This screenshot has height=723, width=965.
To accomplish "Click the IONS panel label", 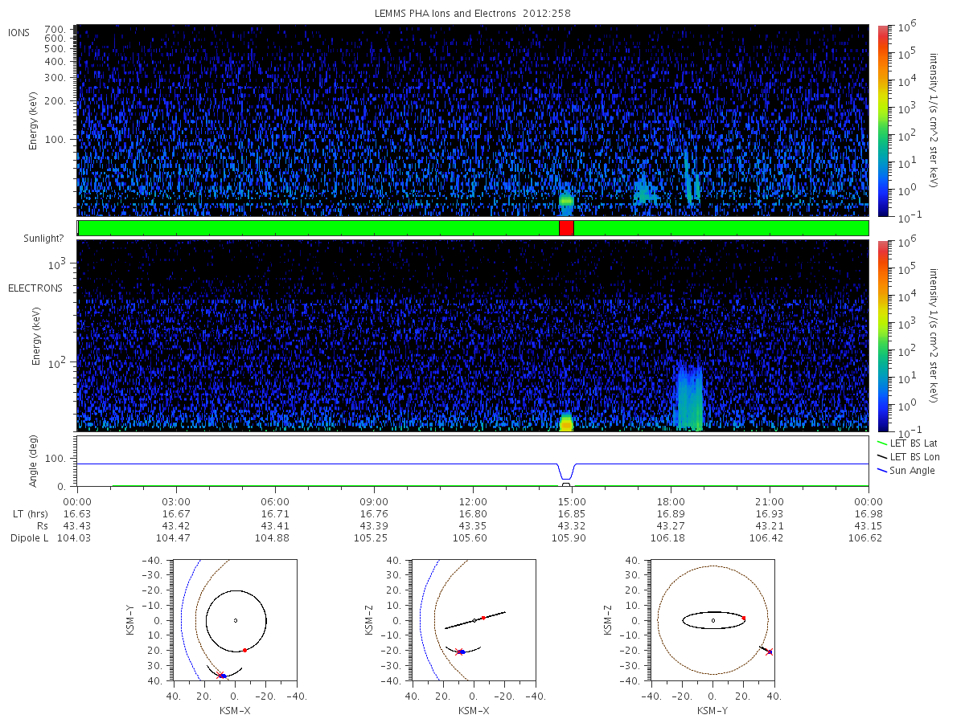I will click(x=20, y=32).
